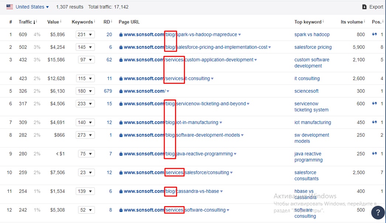This screenshot has width=386, height=223.
Task: Click the iot manufacturing top keyword
Action: [x=313, y=123]
